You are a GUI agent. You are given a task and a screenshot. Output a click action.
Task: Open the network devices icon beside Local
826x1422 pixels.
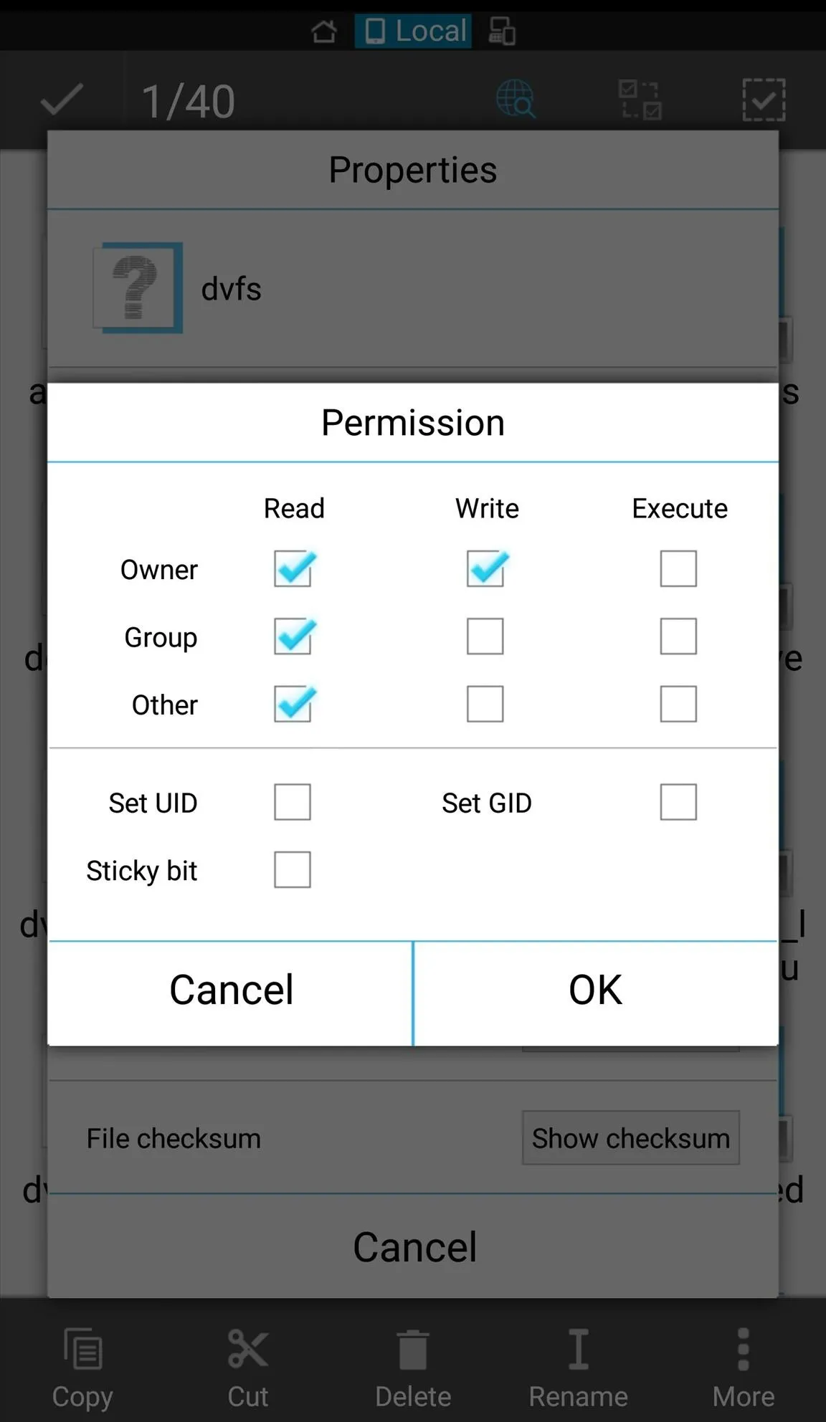(502, 31)
